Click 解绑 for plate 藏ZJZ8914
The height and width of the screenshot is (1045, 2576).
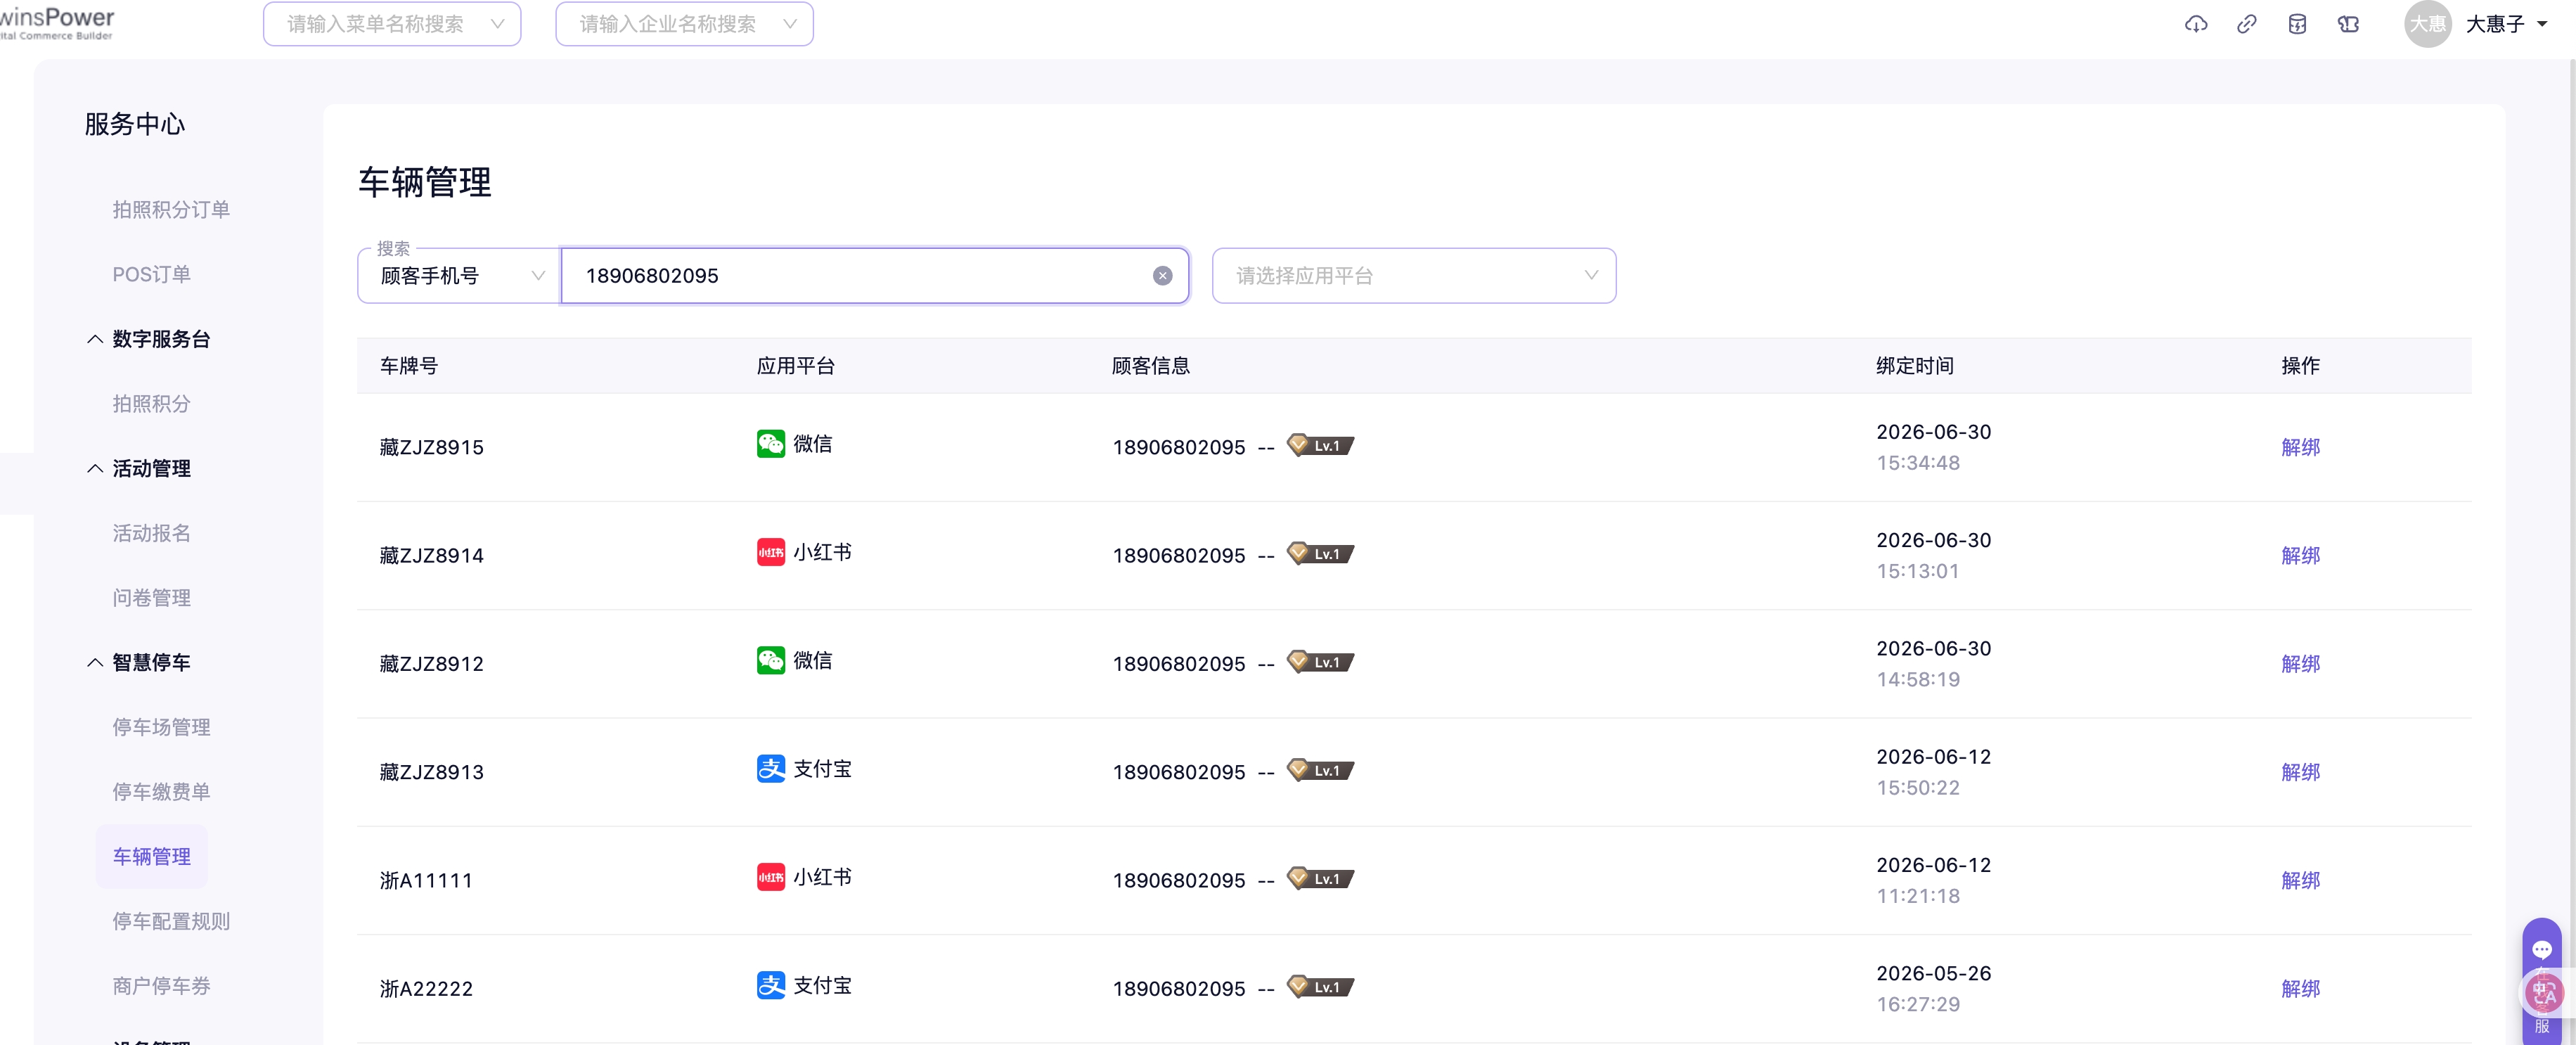[x=2300, y=555]
